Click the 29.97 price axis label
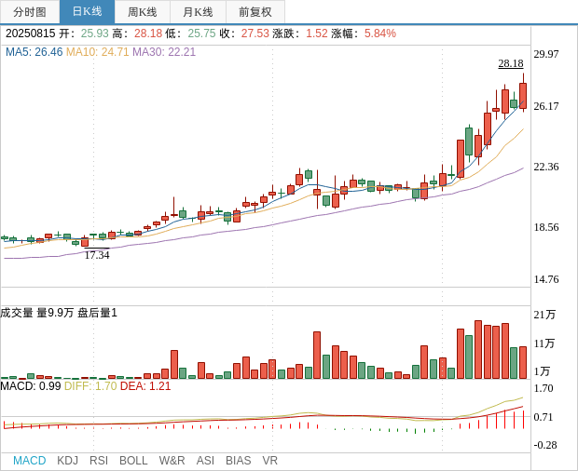The width and height of the screenshot is (578, 471). [546, 54]
